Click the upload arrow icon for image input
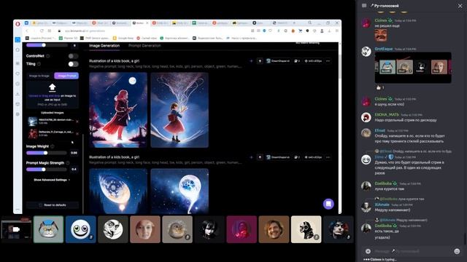This screenshot has width=467, height=262. point(53,87)
